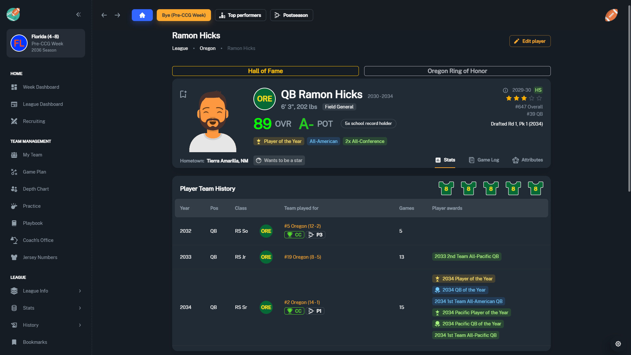Collapse the sidebar with double-chevron icon
This screenshot has height=355, width=631.
[79, 14]
